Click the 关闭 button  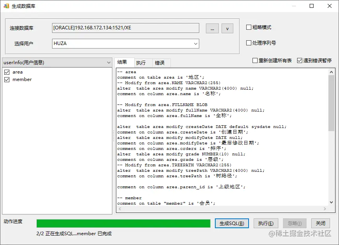[321, 223]
